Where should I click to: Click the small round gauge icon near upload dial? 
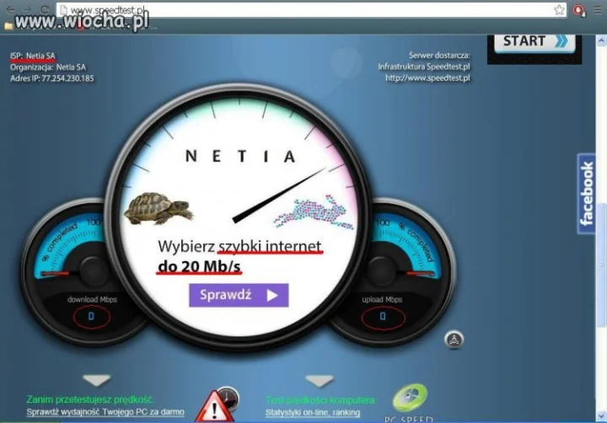(454, 340)
